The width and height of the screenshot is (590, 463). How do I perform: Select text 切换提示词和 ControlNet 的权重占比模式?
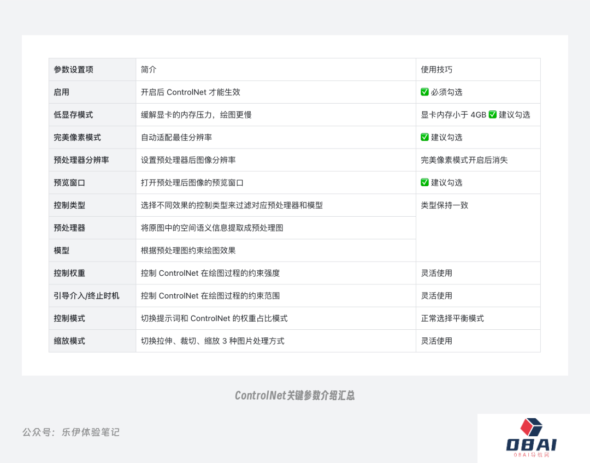tap(214, 318)
